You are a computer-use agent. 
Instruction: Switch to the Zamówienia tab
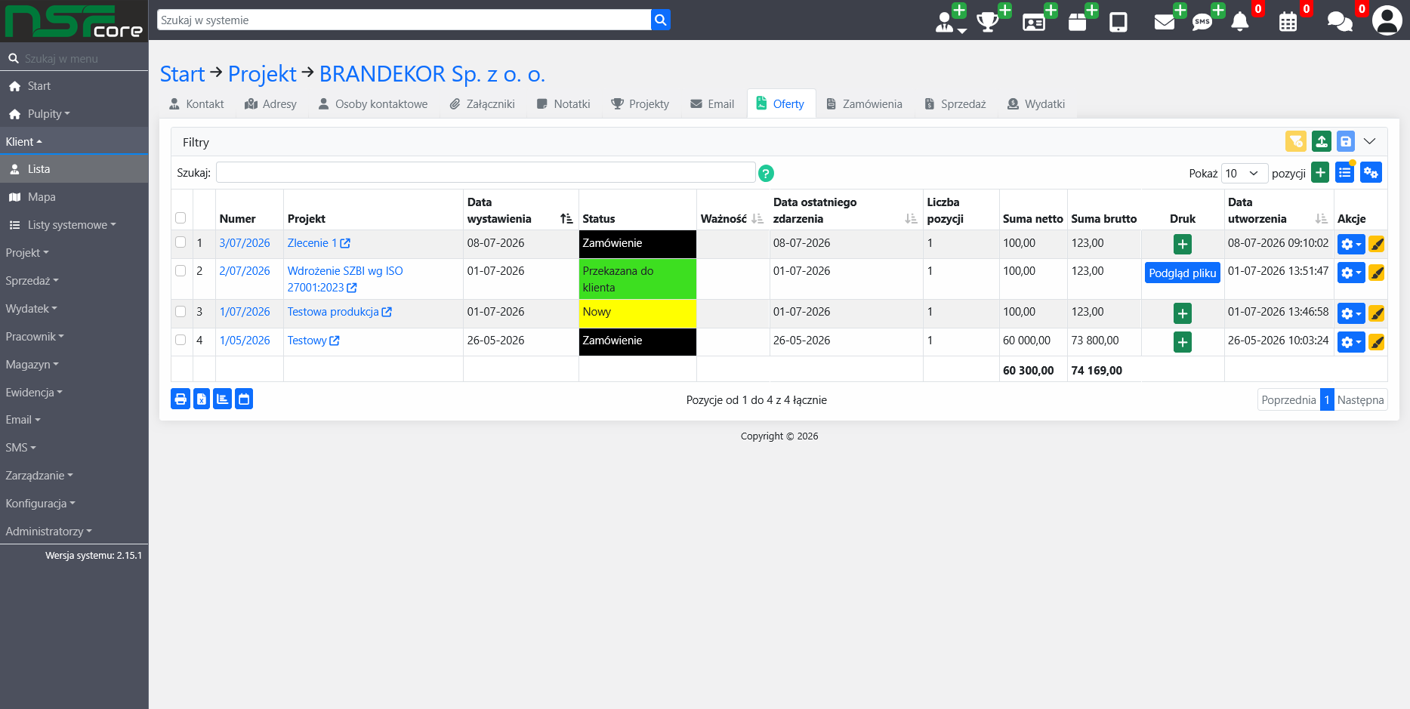(864, 104)
